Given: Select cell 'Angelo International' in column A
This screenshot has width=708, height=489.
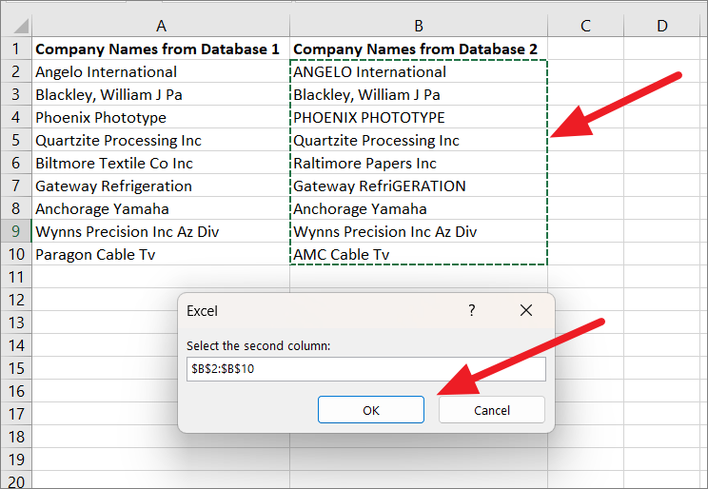Looking at the screenshot, I should point(161,71).
